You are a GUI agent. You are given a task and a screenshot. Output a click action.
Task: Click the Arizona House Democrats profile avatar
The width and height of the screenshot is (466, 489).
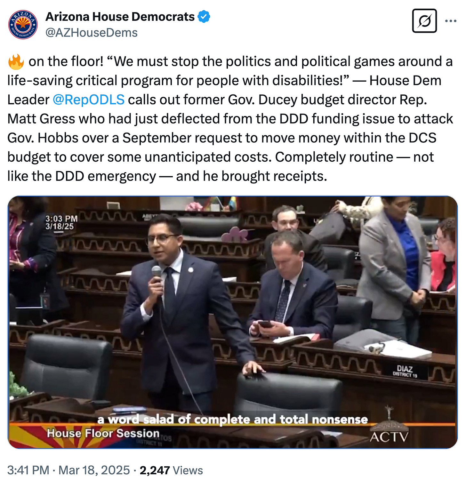(x=23, y=25)
